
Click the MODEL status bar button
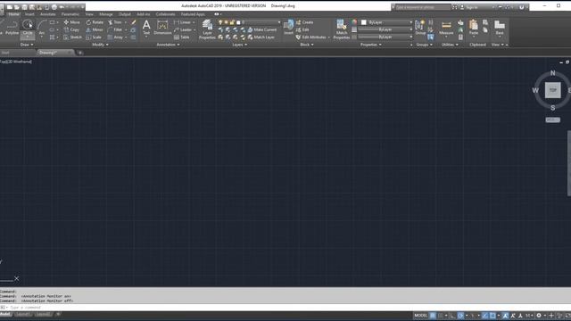coord(420,316)
